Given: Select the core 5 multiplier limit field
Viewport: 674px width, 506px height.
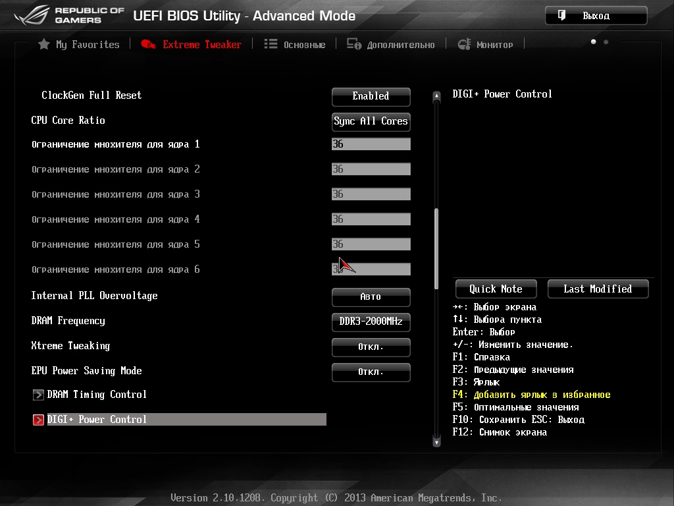Looking at the screenshot, I should pos(371,244).
